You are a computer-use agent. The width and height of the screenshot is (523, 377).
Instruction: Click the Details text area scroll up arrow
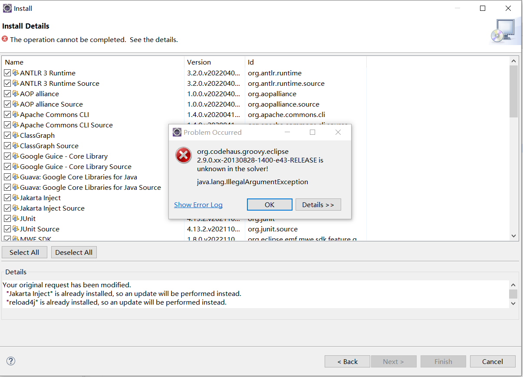point(513,285)
